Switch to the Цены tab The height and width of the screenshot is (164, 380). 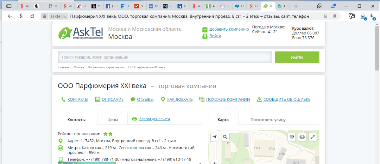click(112, 120)
